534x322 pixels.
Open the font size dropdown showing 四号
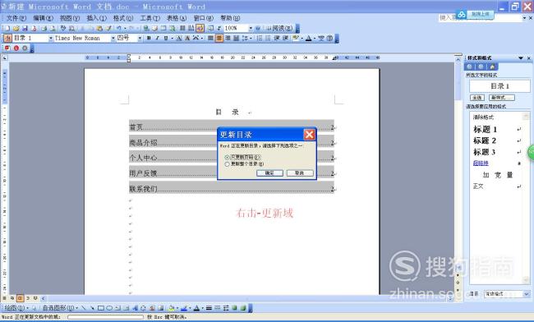click(140, 38)
